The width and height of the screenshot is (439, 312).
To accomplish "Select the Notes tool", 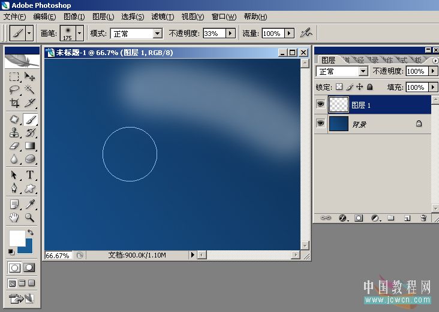I will point(14,204).
